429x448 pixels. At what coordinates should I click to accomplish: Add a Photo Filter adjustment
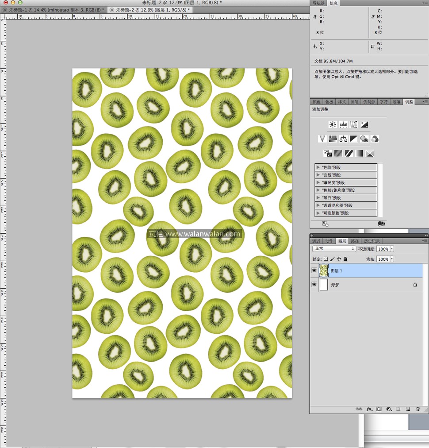tap(364, 139)
